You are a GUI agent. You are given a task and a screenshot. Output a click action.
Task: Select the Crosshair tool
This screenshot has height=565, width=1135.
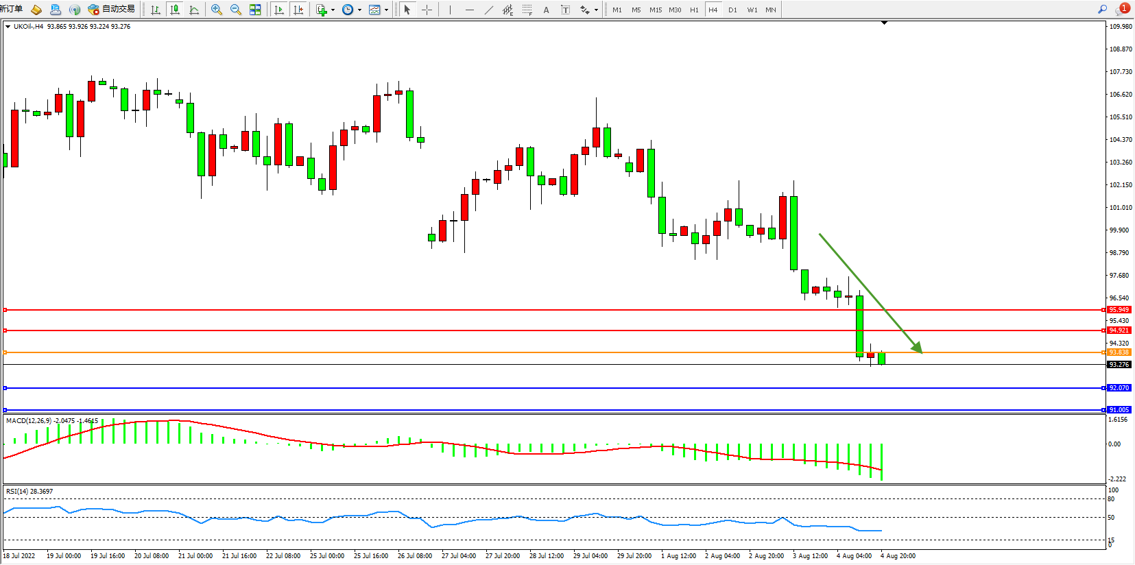point(427,10)
